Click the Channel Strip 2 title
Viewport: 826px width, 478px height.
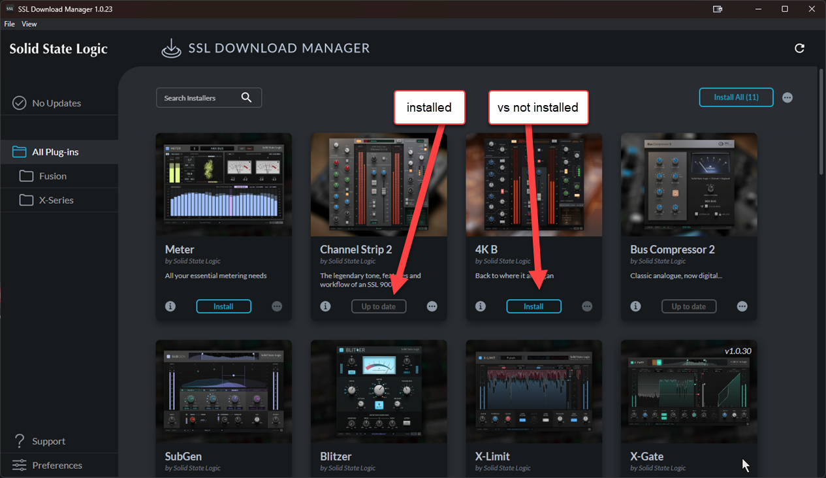(356, 249)
